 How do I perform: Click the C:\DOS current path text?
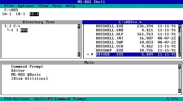11,10
